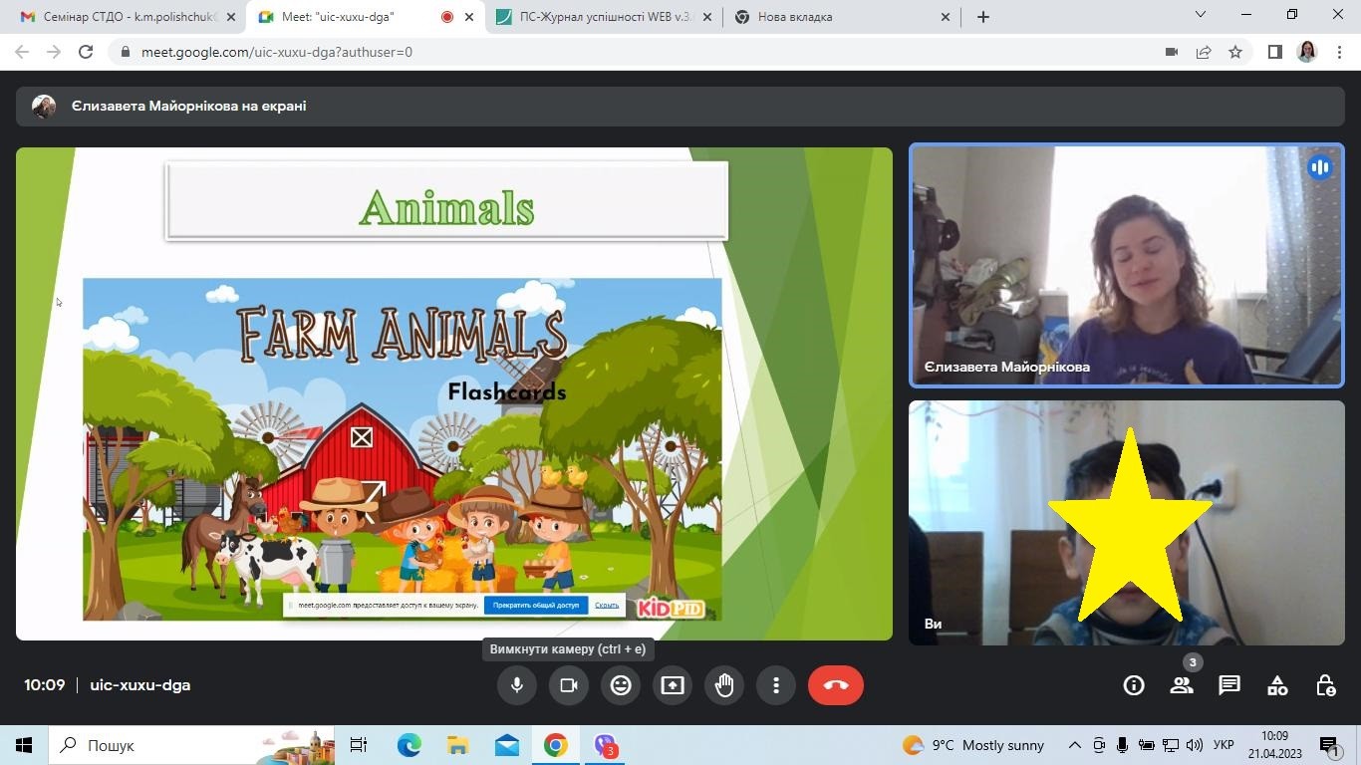Image resolution: width=1361 pixels, height=765 pixels.
Task: Bookmark this page with star icon
Action: tap(1235, 52)
